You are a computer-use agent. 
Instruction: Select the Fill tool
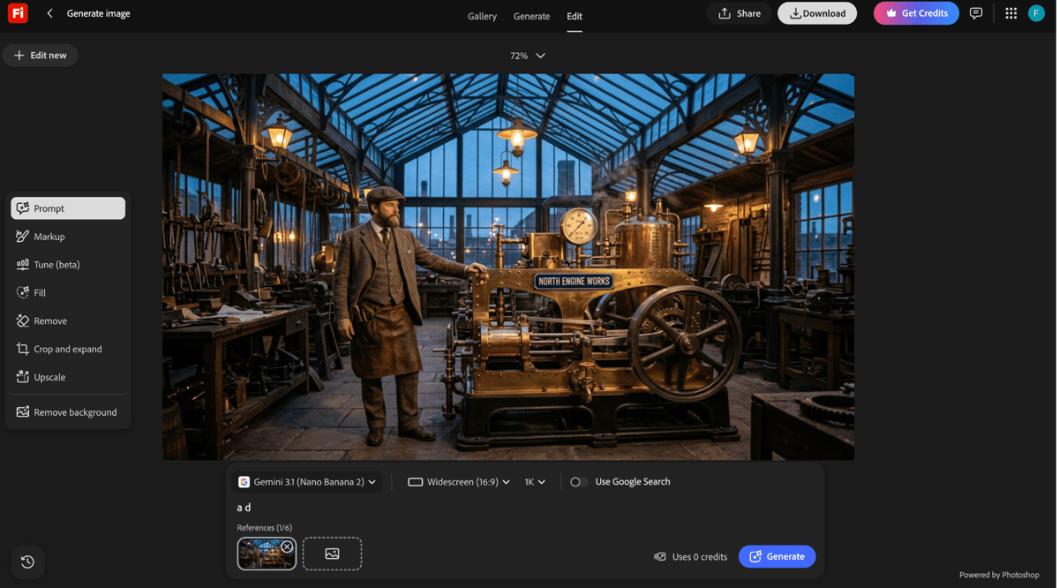(x=68, y=292)
